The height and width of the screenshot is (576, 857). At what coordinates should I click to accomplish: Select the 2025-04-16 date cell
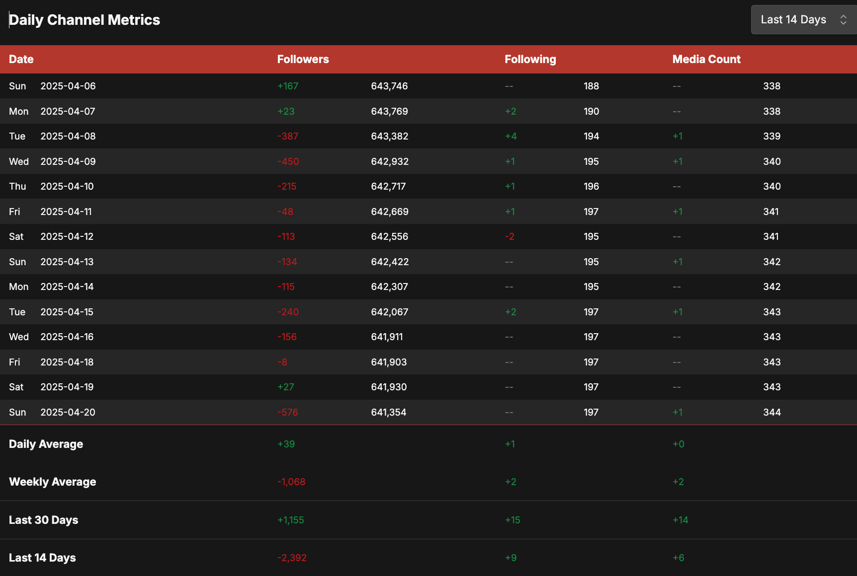(67, 337)
